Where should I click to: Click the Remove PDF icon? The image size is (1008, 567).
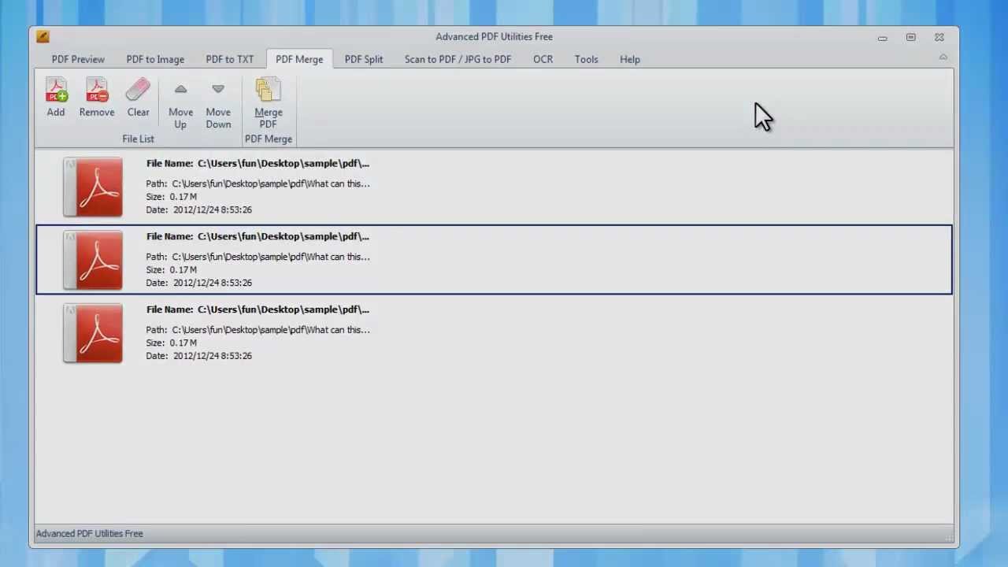97,90
